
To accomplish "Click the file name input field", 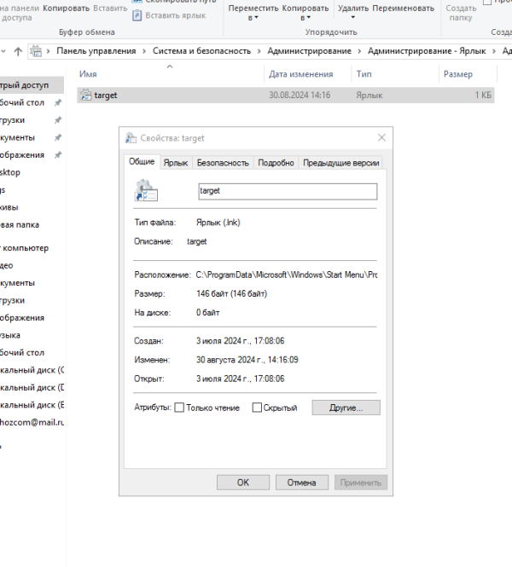I will 288,191.
